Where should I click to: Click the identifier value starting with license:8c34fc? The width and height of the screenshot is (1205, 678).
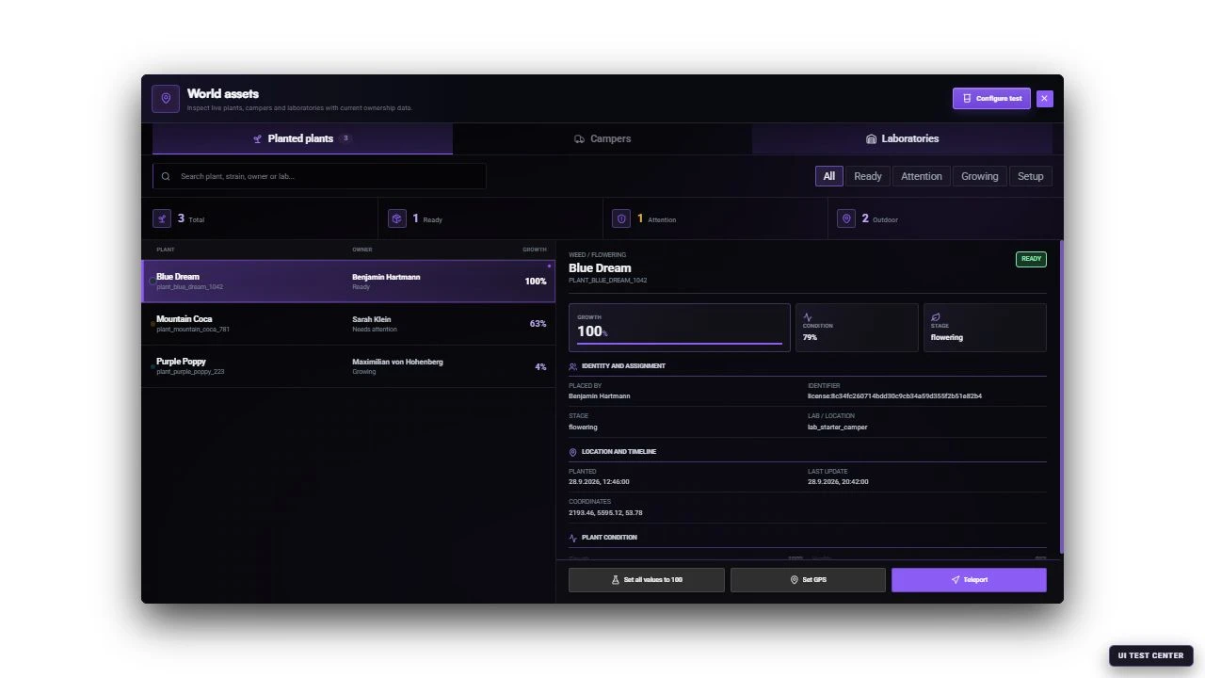pos(894,396)
